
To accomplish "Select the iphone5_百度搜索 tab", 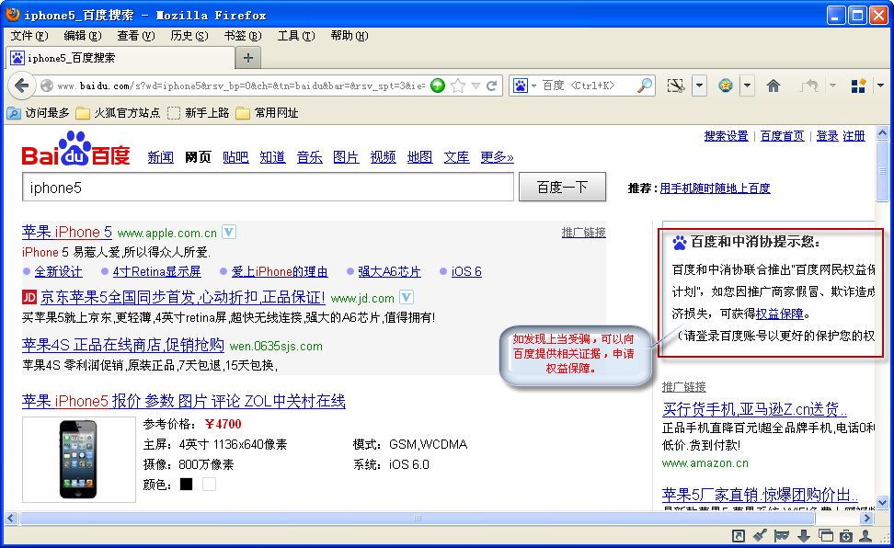I will (120, 58).
